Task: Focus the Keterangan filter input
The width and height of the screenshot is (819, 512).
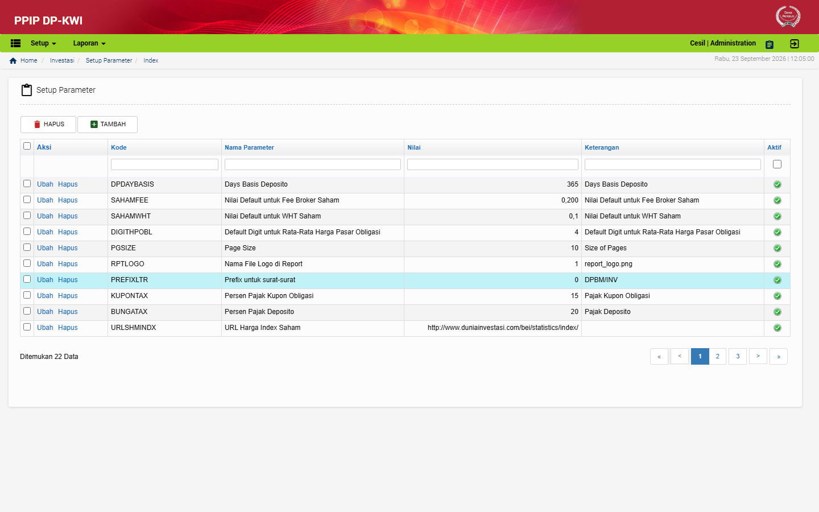Action: 673,164
